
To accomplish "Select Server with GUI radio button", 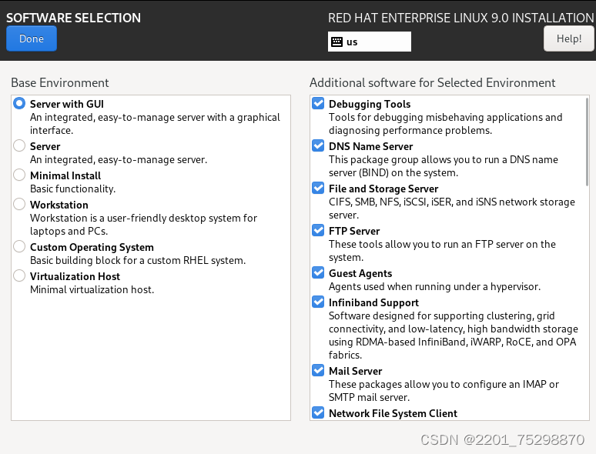I will (x=19, y=104).
